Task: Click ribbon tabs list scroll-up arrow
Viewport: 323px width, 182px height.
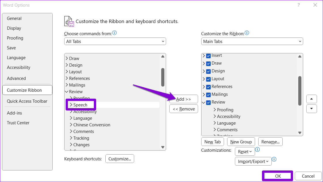Action: click(300, 56)
